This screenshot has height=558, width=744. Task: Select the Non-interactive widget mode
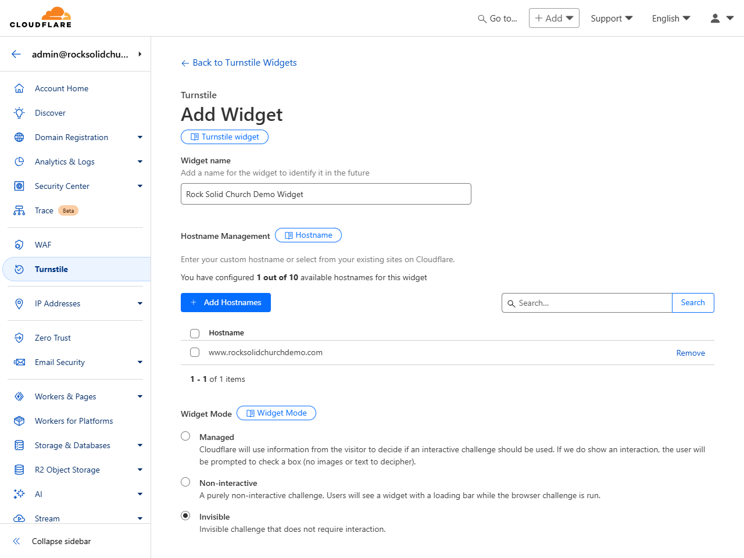pyautogui.click(x=185, y=482)
